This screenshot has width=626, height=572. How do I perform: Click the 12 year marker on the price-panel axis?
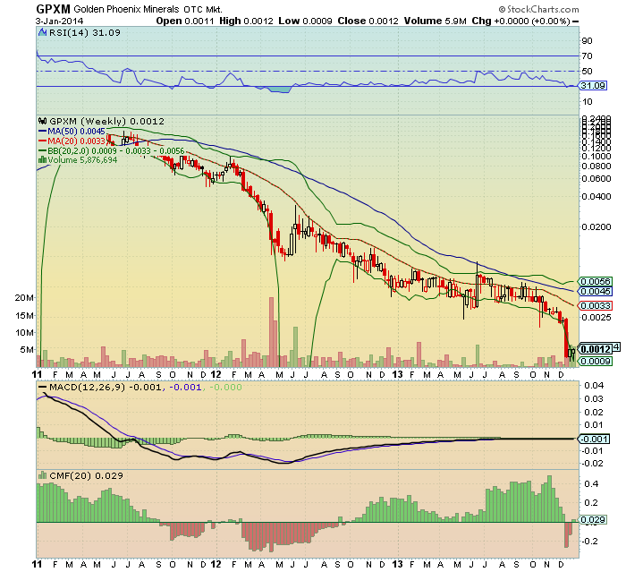click(216, 374)
